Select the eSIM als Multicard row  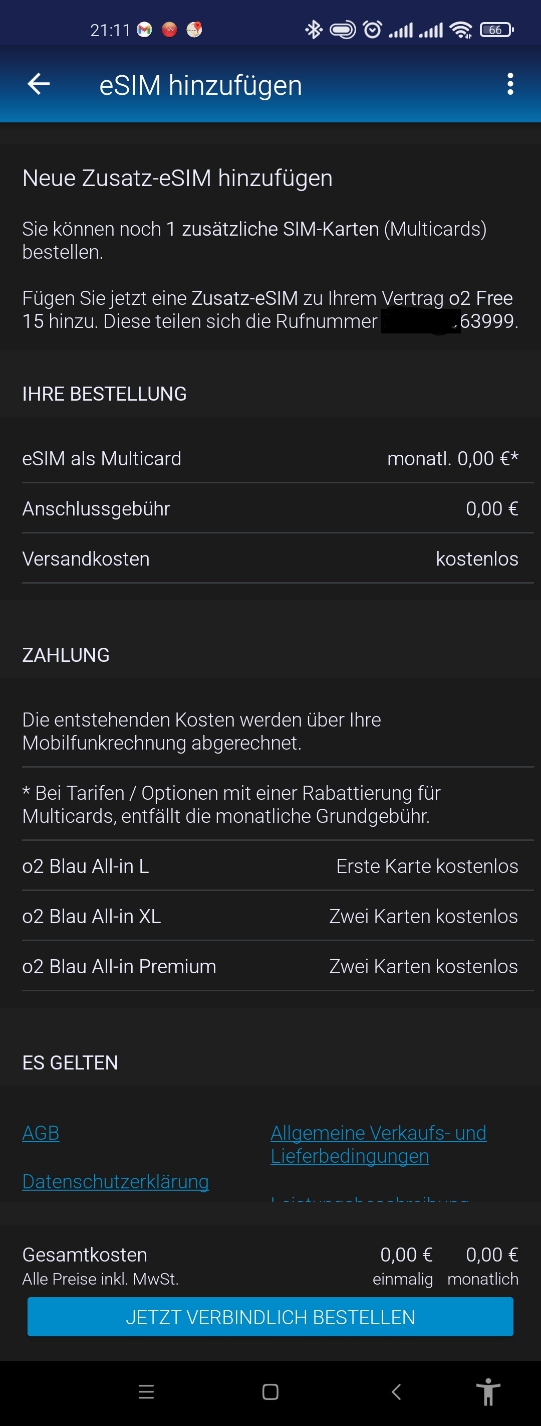click(270, 458)
